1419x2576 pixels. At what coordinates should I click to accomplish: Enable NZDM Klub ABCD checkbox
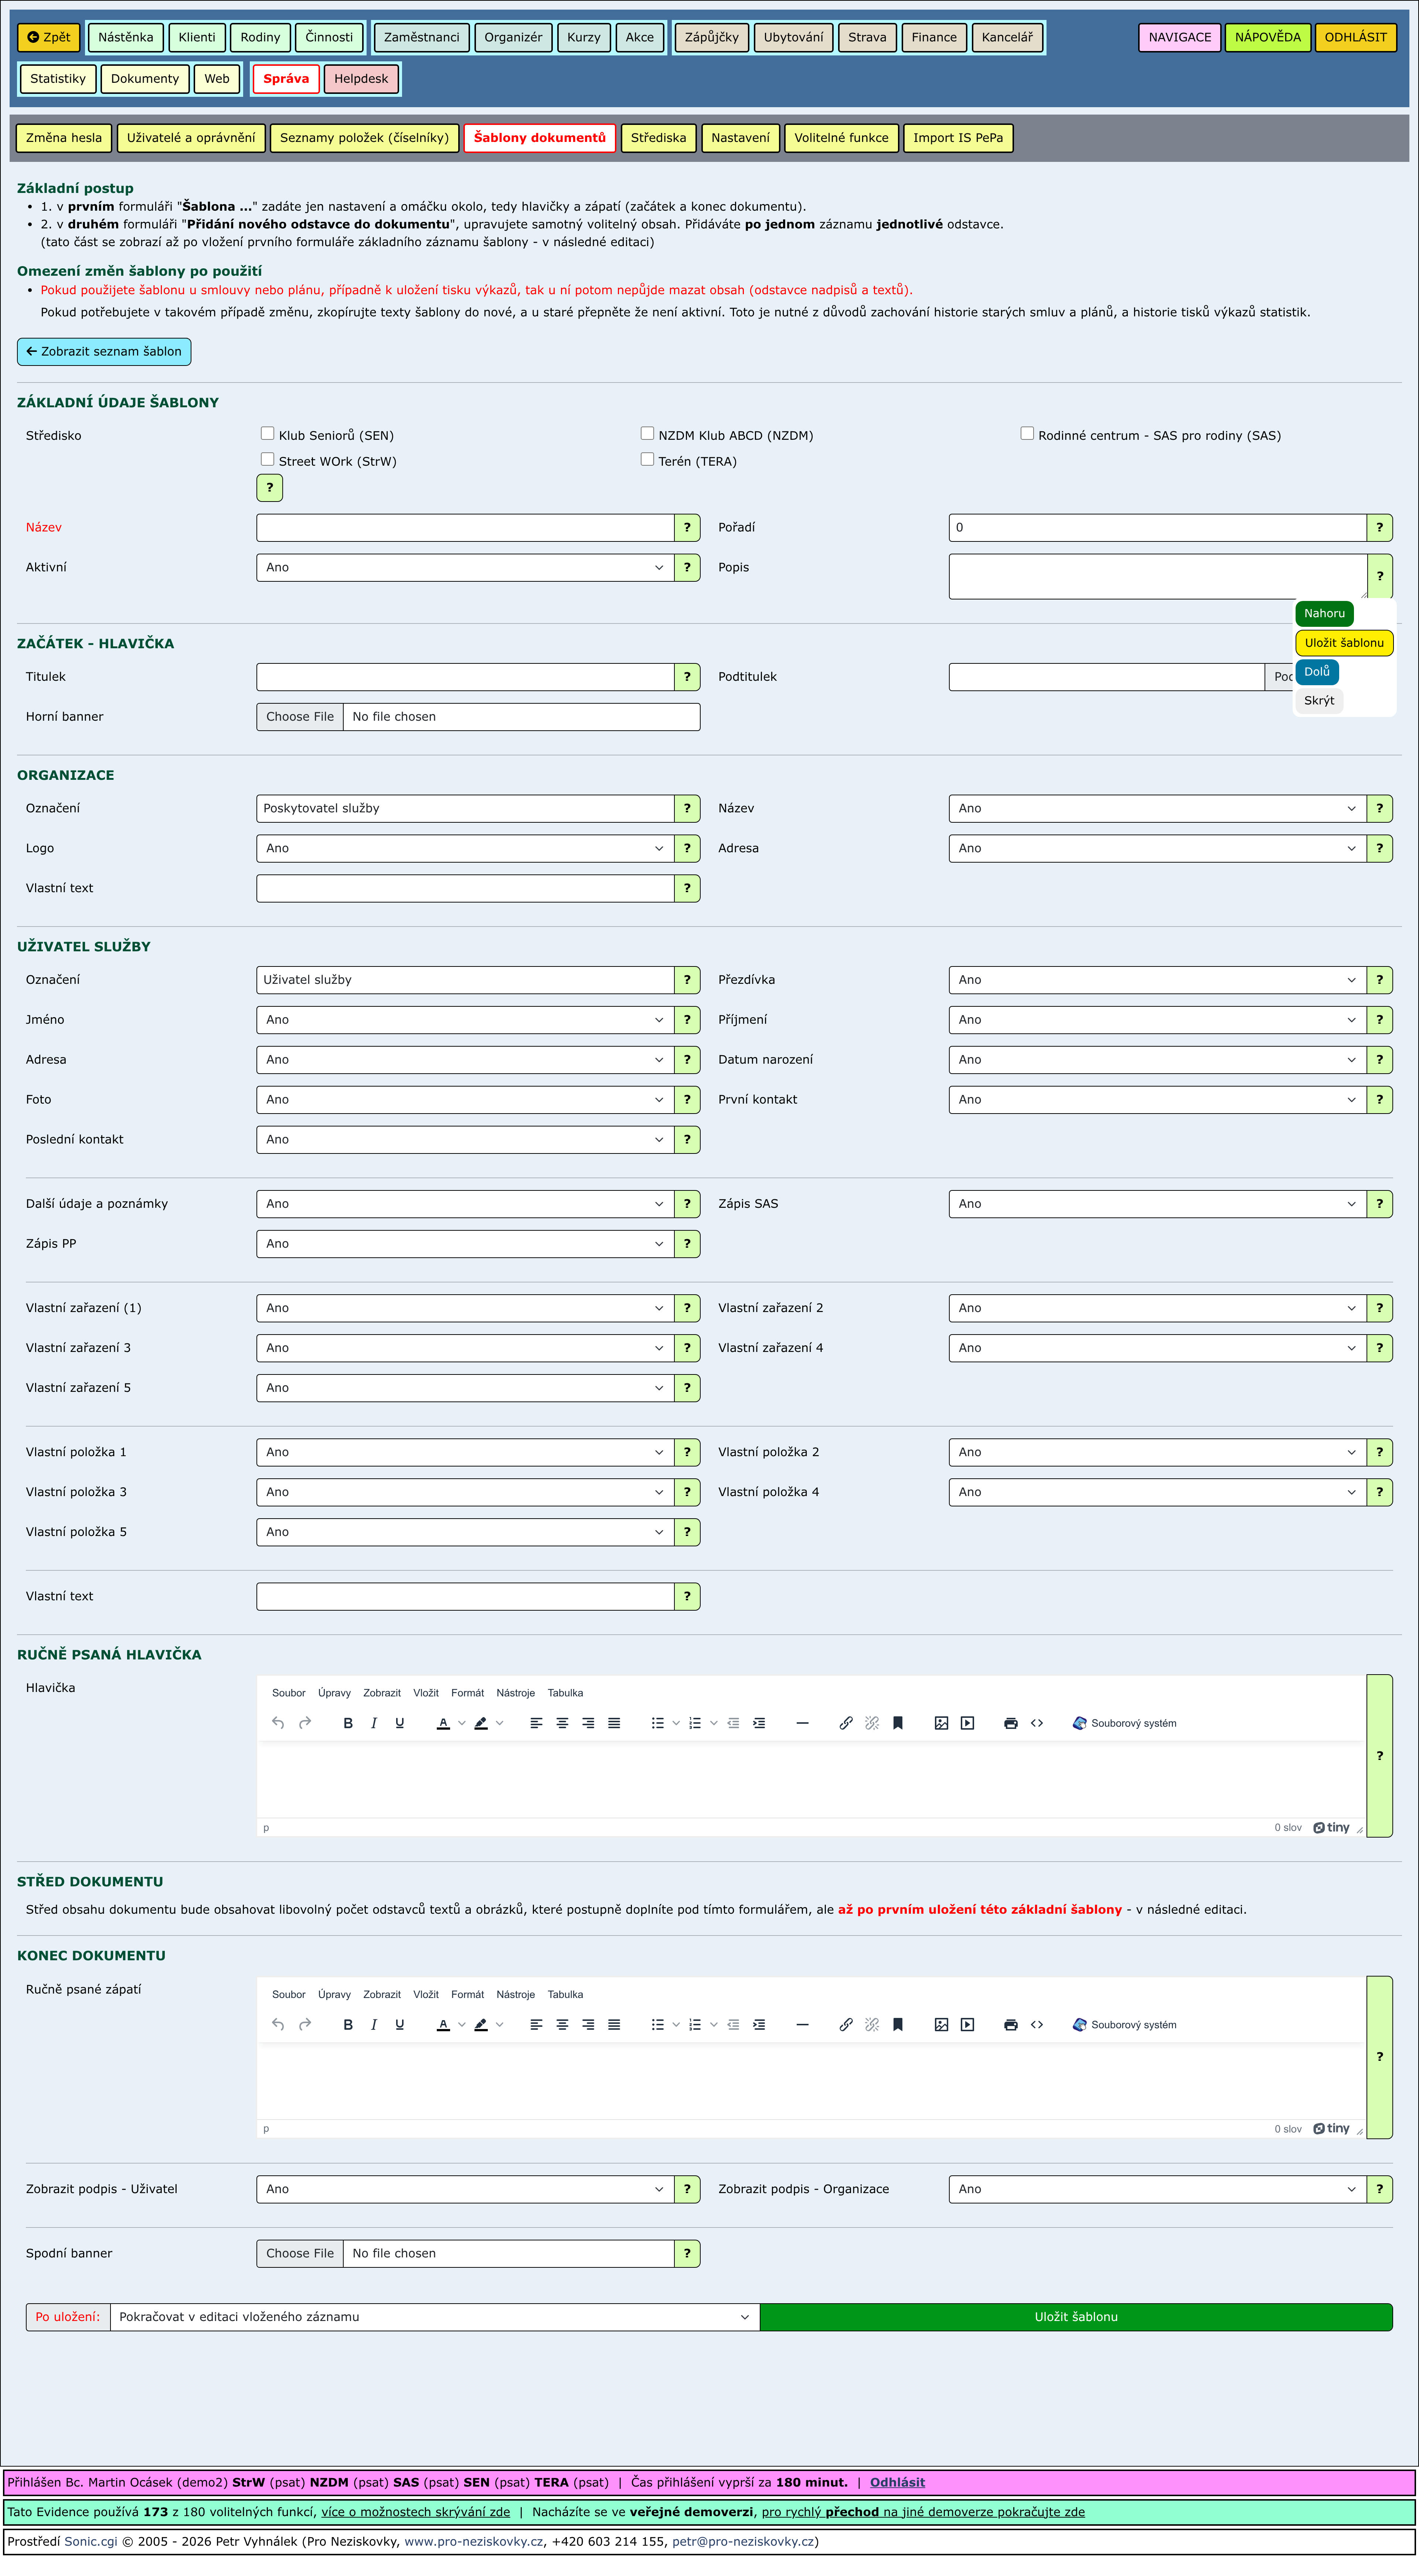pyautogui.click(x=647, y=434)
